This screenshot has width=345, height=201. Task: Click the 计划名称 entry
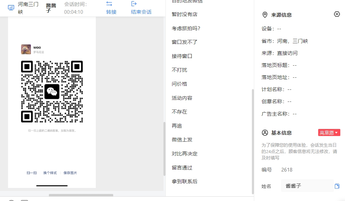(276, 89)
